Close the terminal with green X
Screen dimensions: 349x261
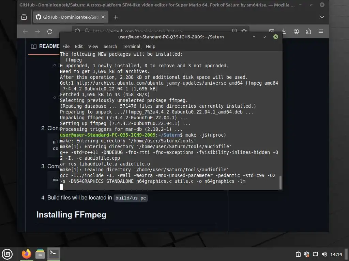pyautogui.click(x=275, y=37)
